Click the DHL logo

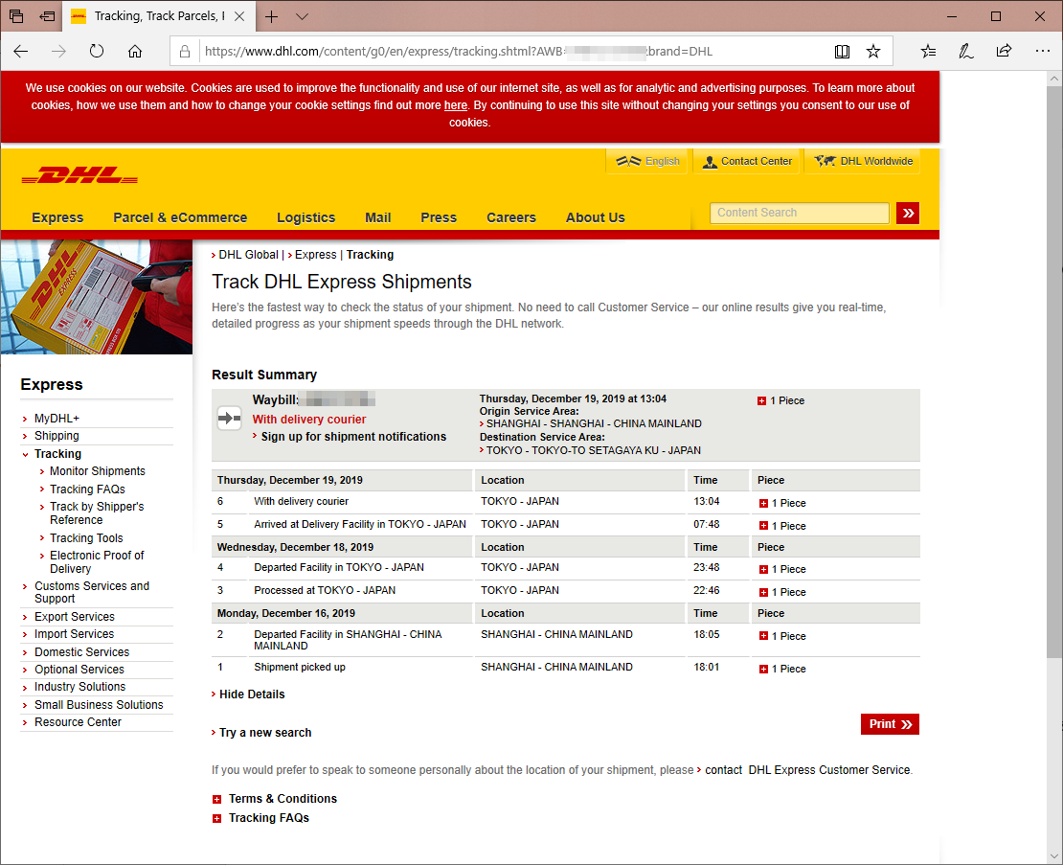click(79, 175)
